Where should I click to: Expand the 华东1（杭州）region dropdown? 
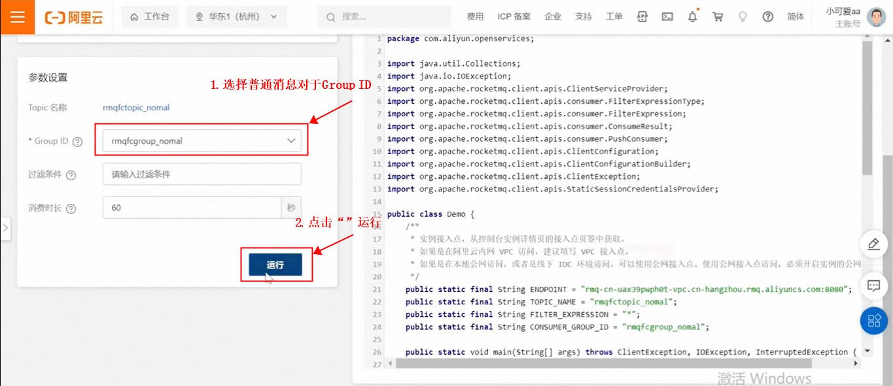(x=237, y=17)
